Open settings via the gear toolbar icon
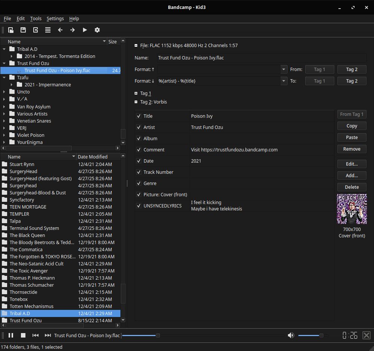374x351 pixels. [x=97, y=30]
